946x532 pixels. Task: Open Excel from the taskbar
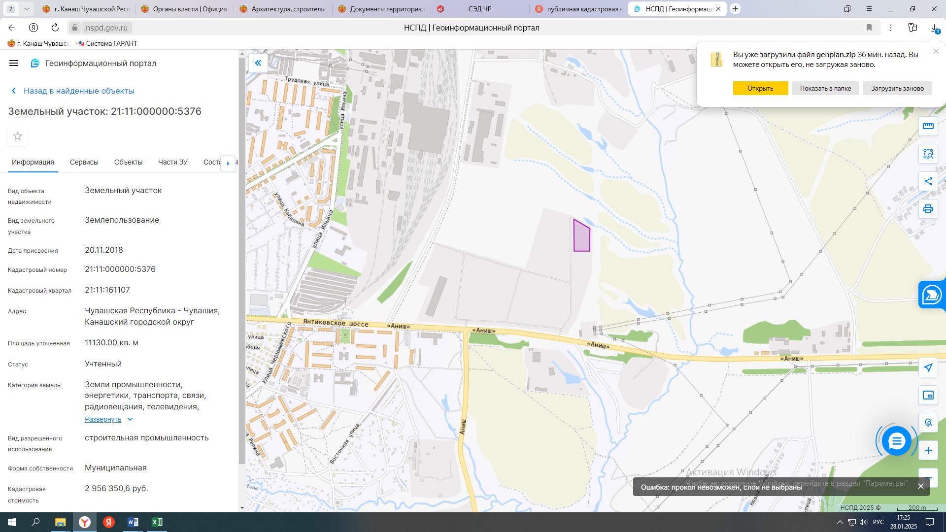coord(157,522)
